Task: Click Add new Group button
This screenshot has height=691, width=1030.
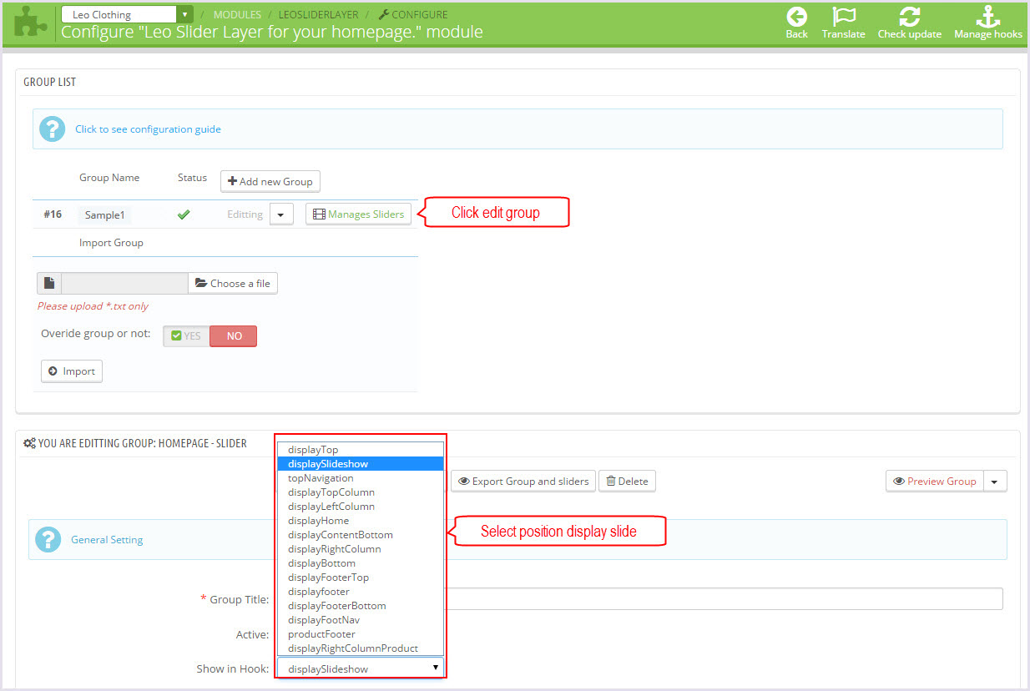Action: (270, 181)
